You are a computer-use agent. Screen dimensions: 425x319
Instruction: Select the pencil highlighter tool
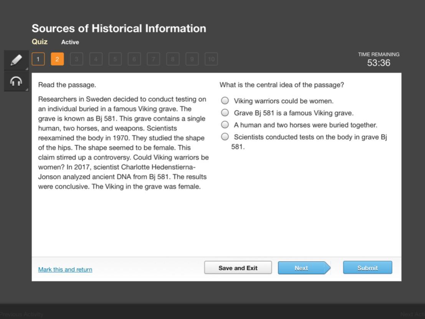16,60
